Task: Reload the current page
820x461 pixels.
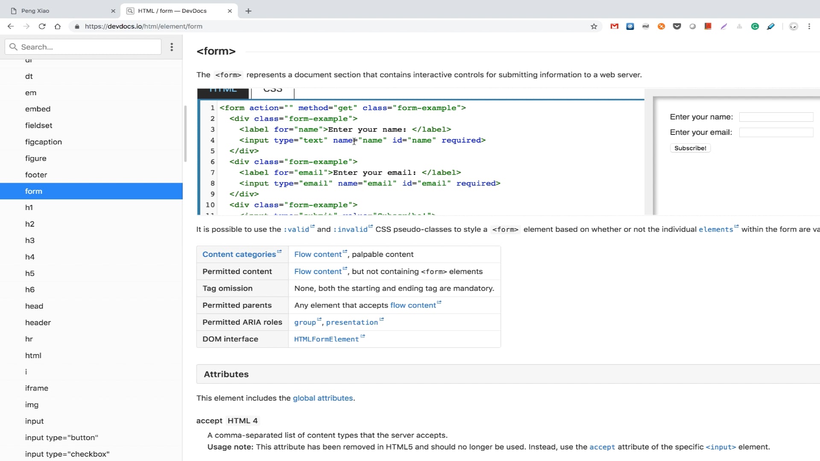Action: pyautogui.click(x=42, y=26)
